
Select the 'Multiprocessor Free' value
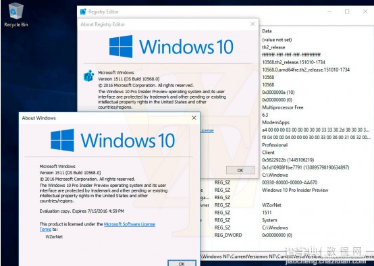pos(283,107)
